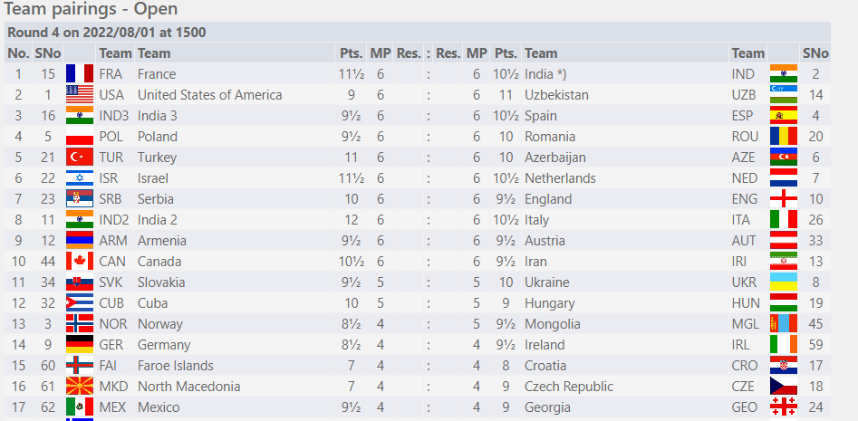Click the Georgia flag icon
This screenshot has width=858, height=421.
pyautogui.click(x=783, y=407)
